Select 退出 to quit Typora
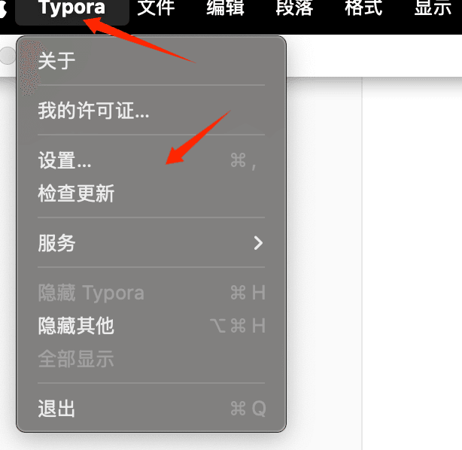 click(x=151, y=409)
